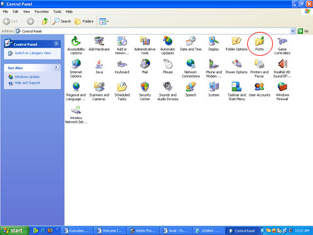Click the Start button

click(14, 231)
